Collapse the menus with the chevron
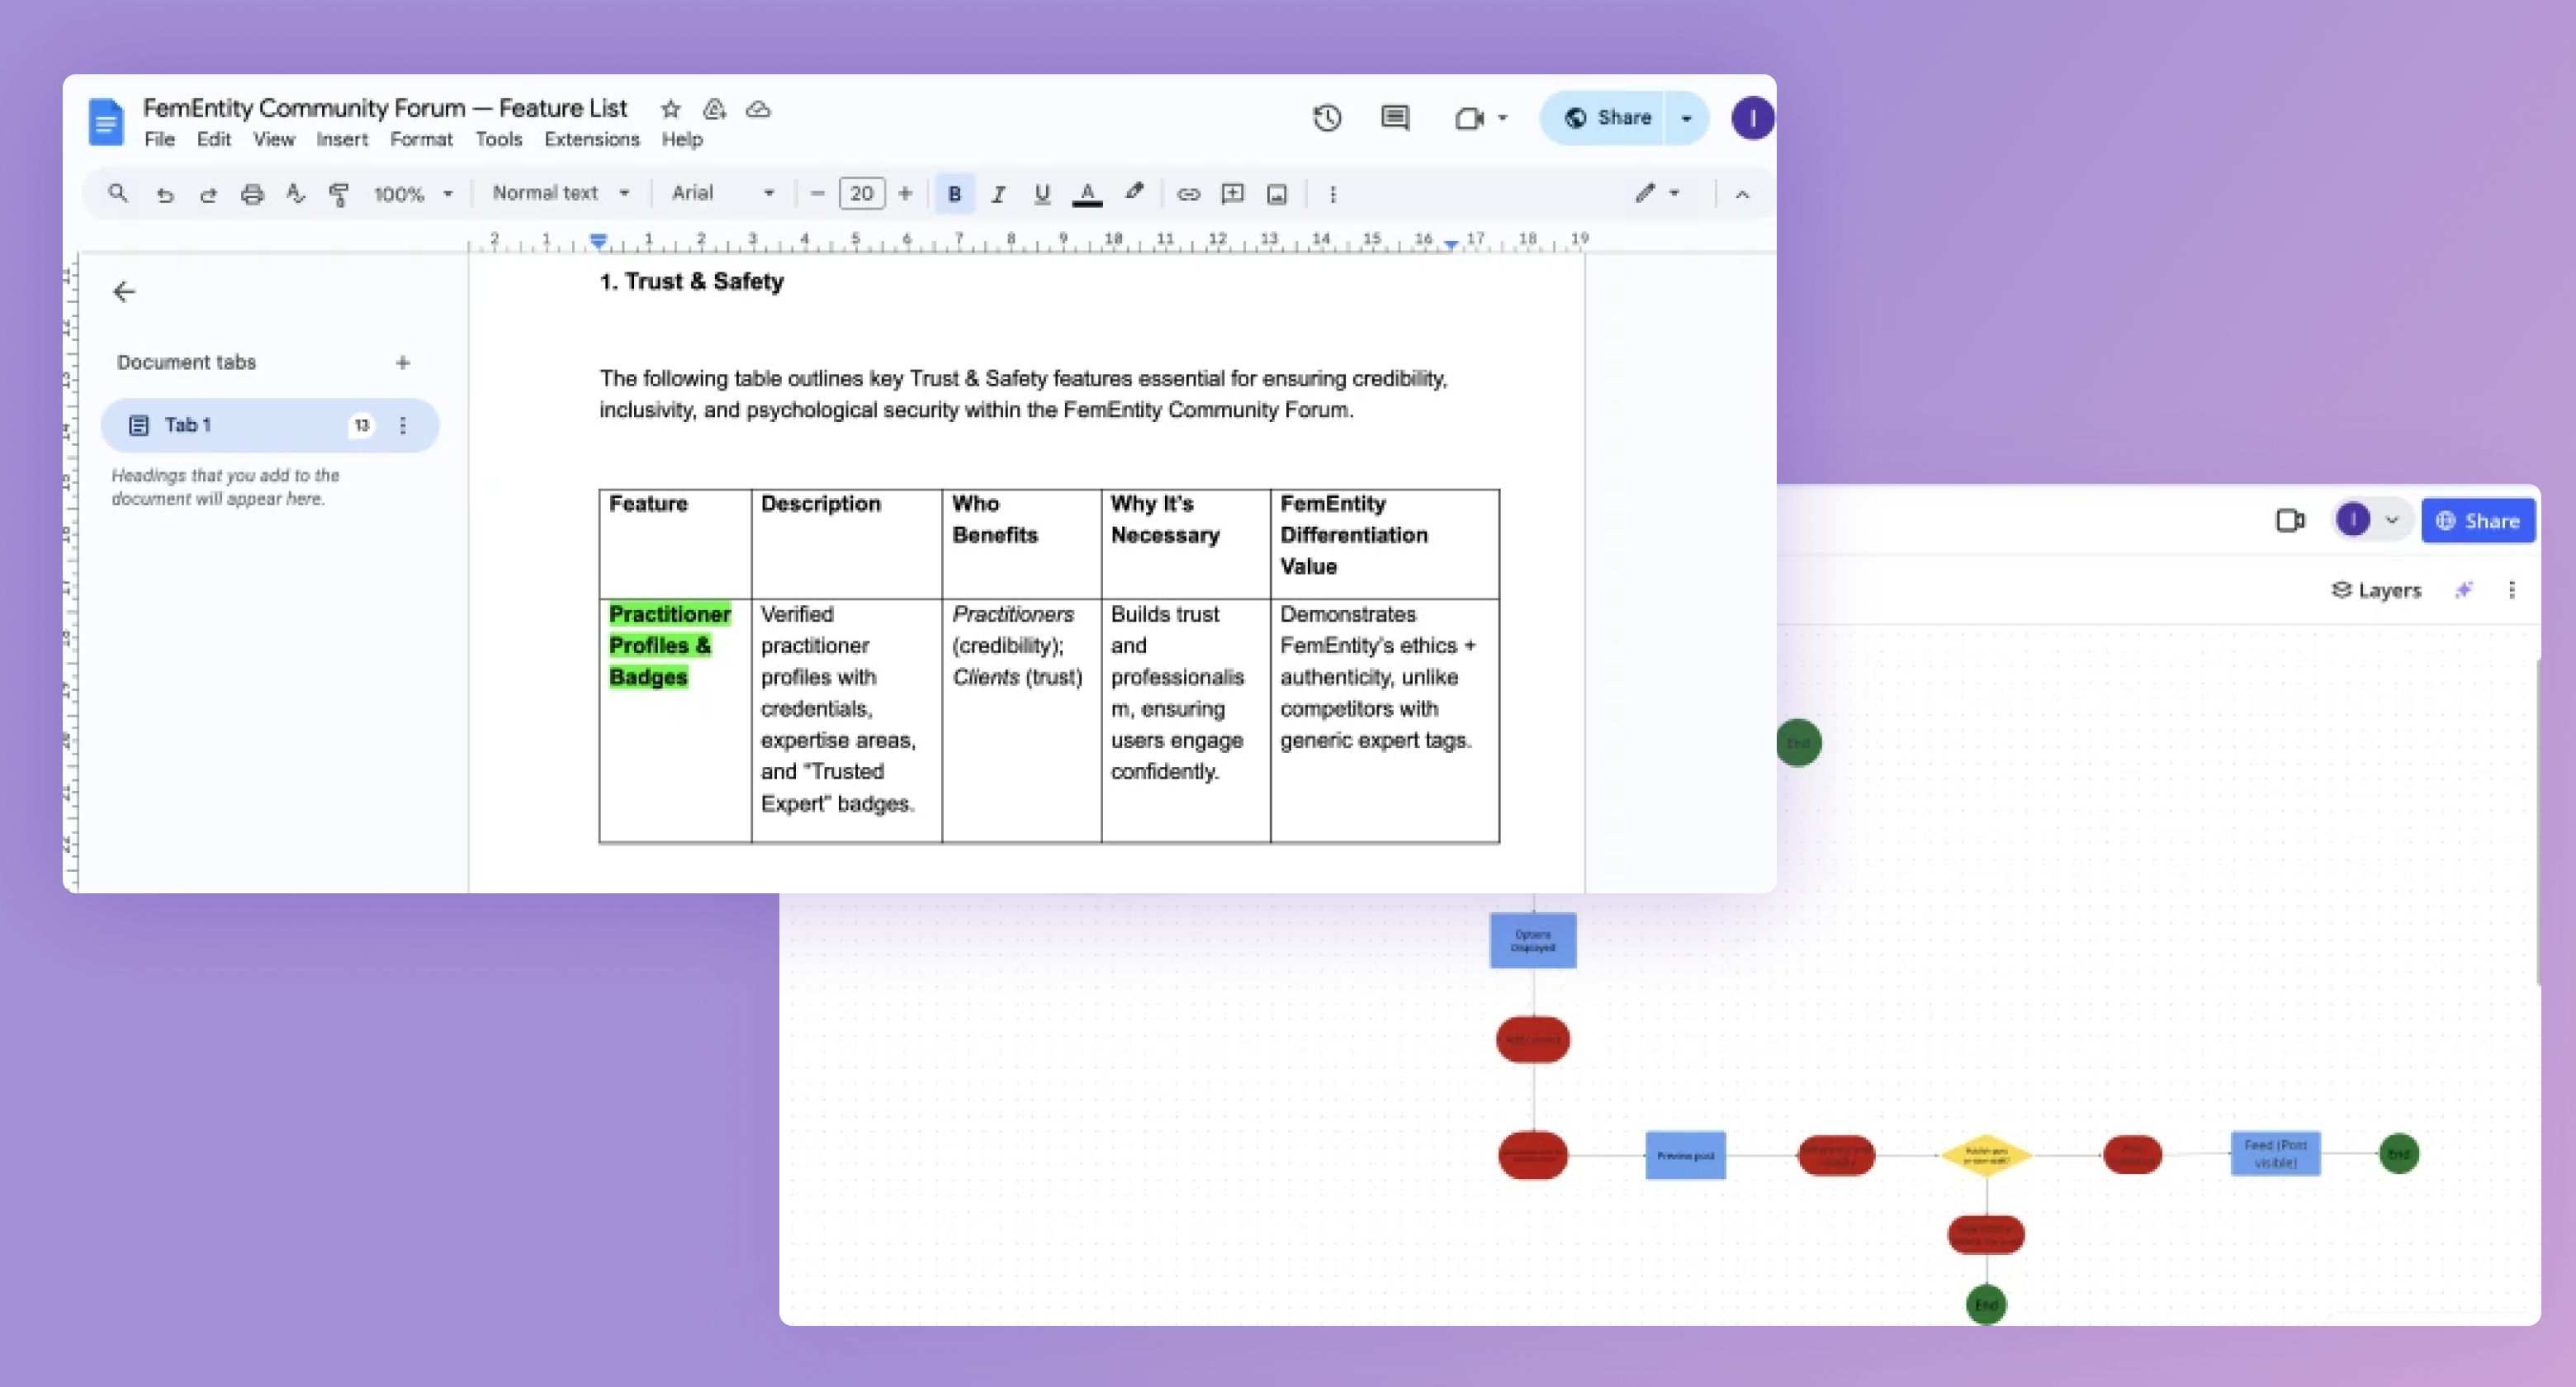2576x1387 pixels. (1741, 194)
